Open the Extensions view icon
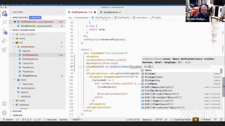225x126 pixels. coord(5,50)
